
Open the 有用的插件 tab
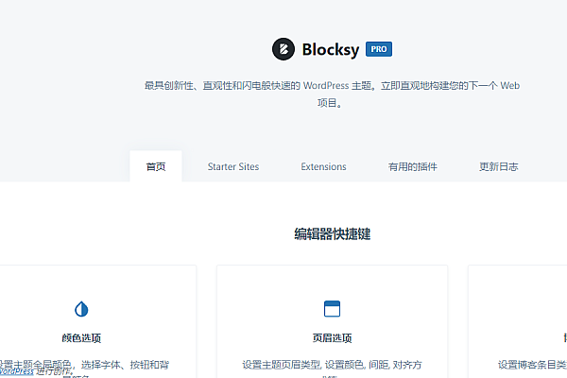[413, 166]
